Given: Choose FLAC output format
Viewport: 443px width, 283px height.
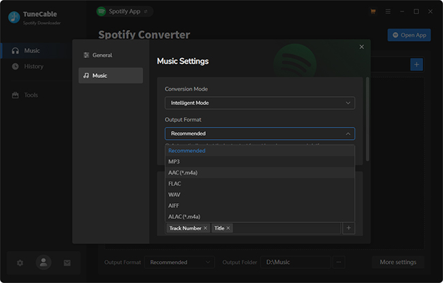Looking at the screenshot, I should 260,183.
